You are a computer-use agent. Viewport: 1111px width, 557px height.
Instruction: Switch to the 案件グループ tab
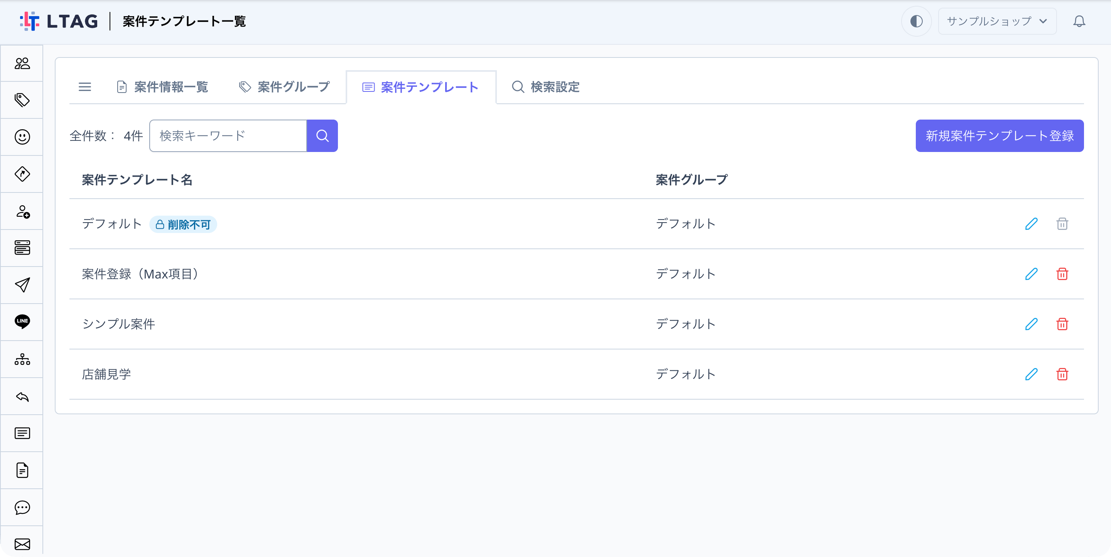tap(284, 87)
